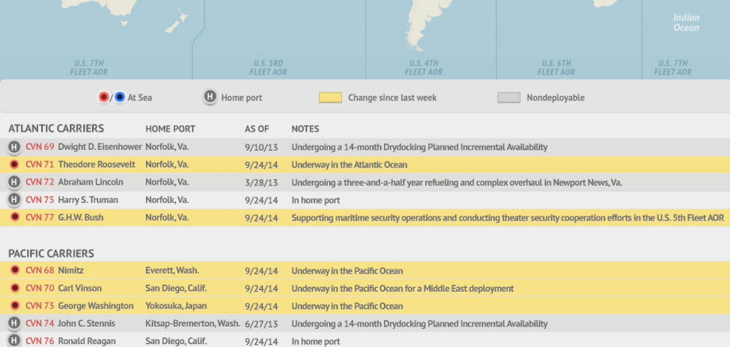Click the ship name Theodore Roosevelt
Screen dimensions: 730x347
pyautogui.click(x=97, y=164)
